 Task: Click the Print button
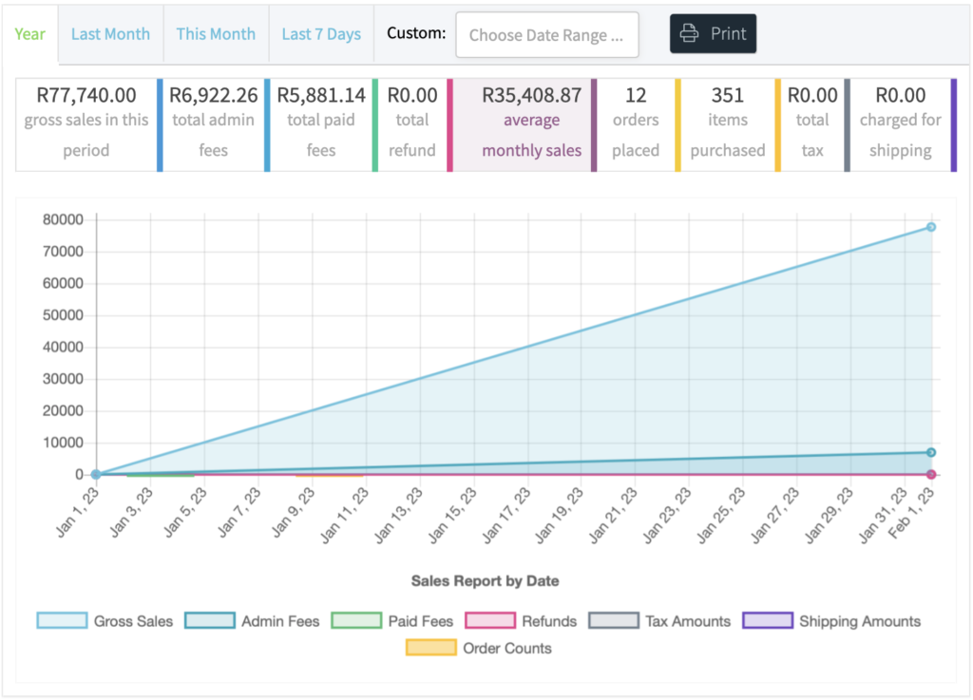pos(713,33)
